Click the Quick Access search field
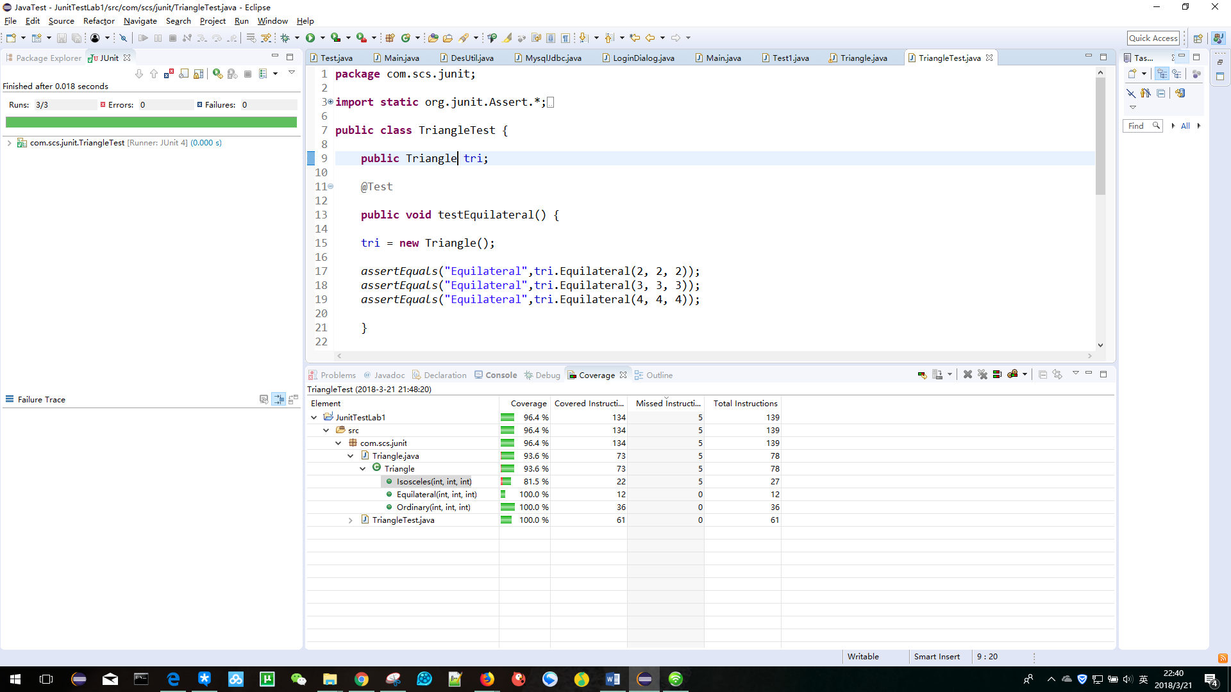The height and width of the screenshot is (692, 1231). pyautogui.click(x=1153, y=38)
